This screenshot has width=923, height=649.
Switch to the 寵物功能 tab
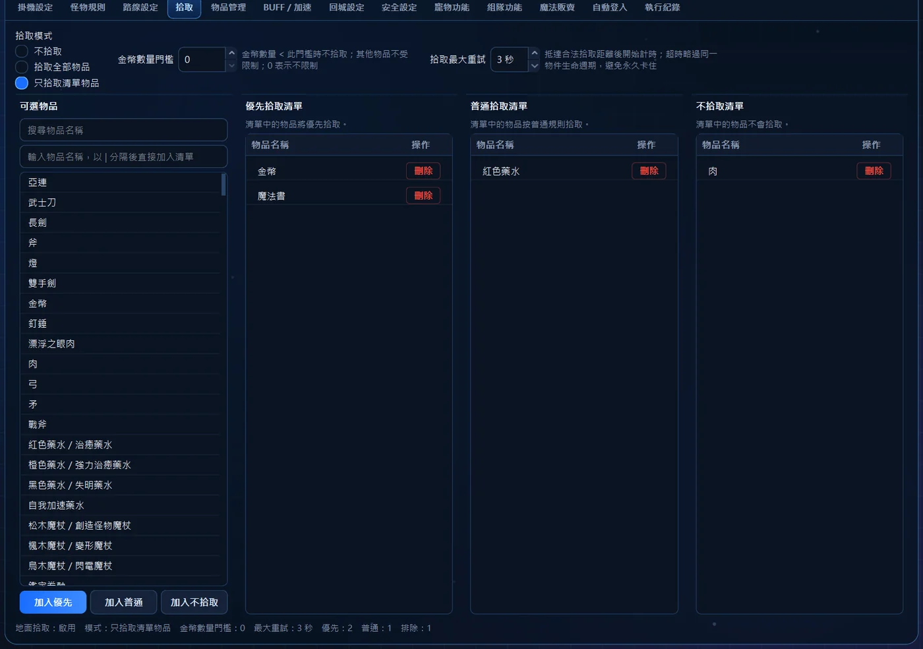pyautogui.click(x=452, y=8)
